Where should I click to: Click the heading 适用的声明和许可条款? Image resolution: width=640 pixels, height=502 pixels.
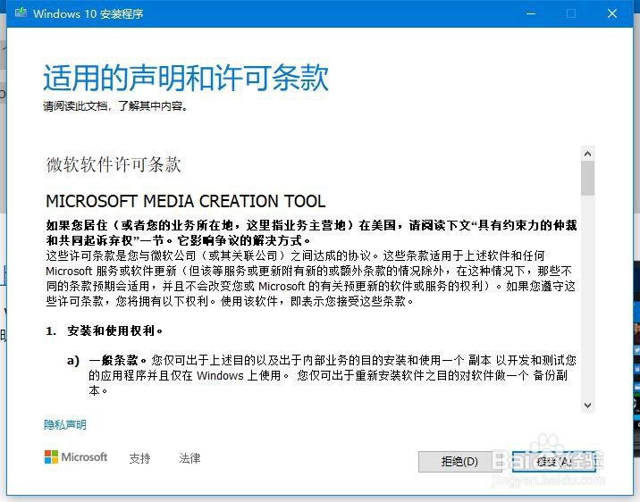[186, 78]
